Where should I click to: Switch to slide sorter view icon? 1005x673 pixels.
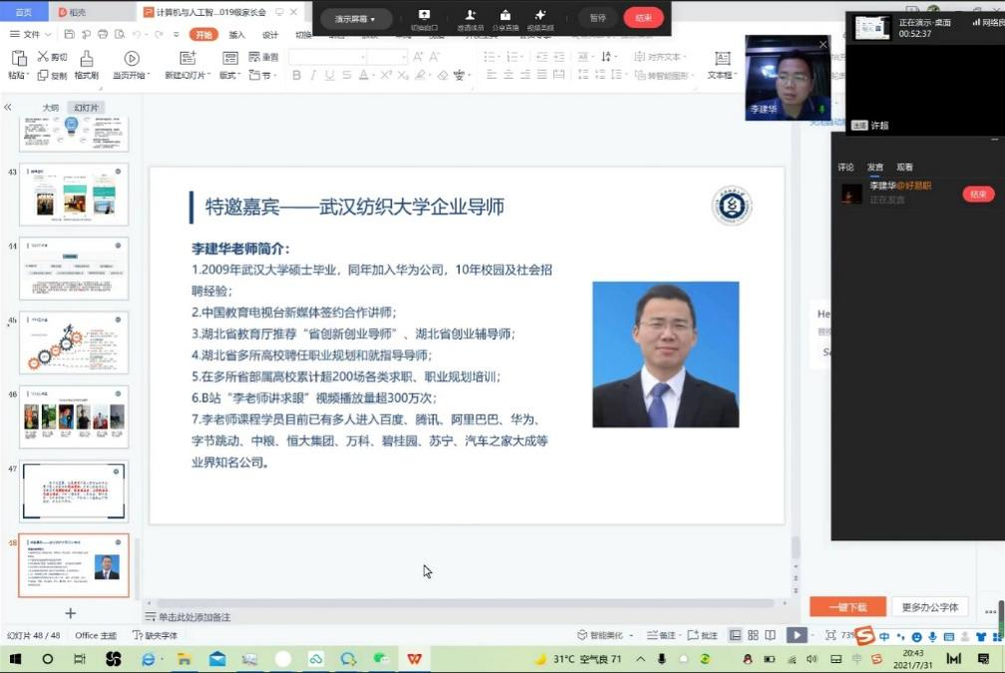tap(753, 635)
